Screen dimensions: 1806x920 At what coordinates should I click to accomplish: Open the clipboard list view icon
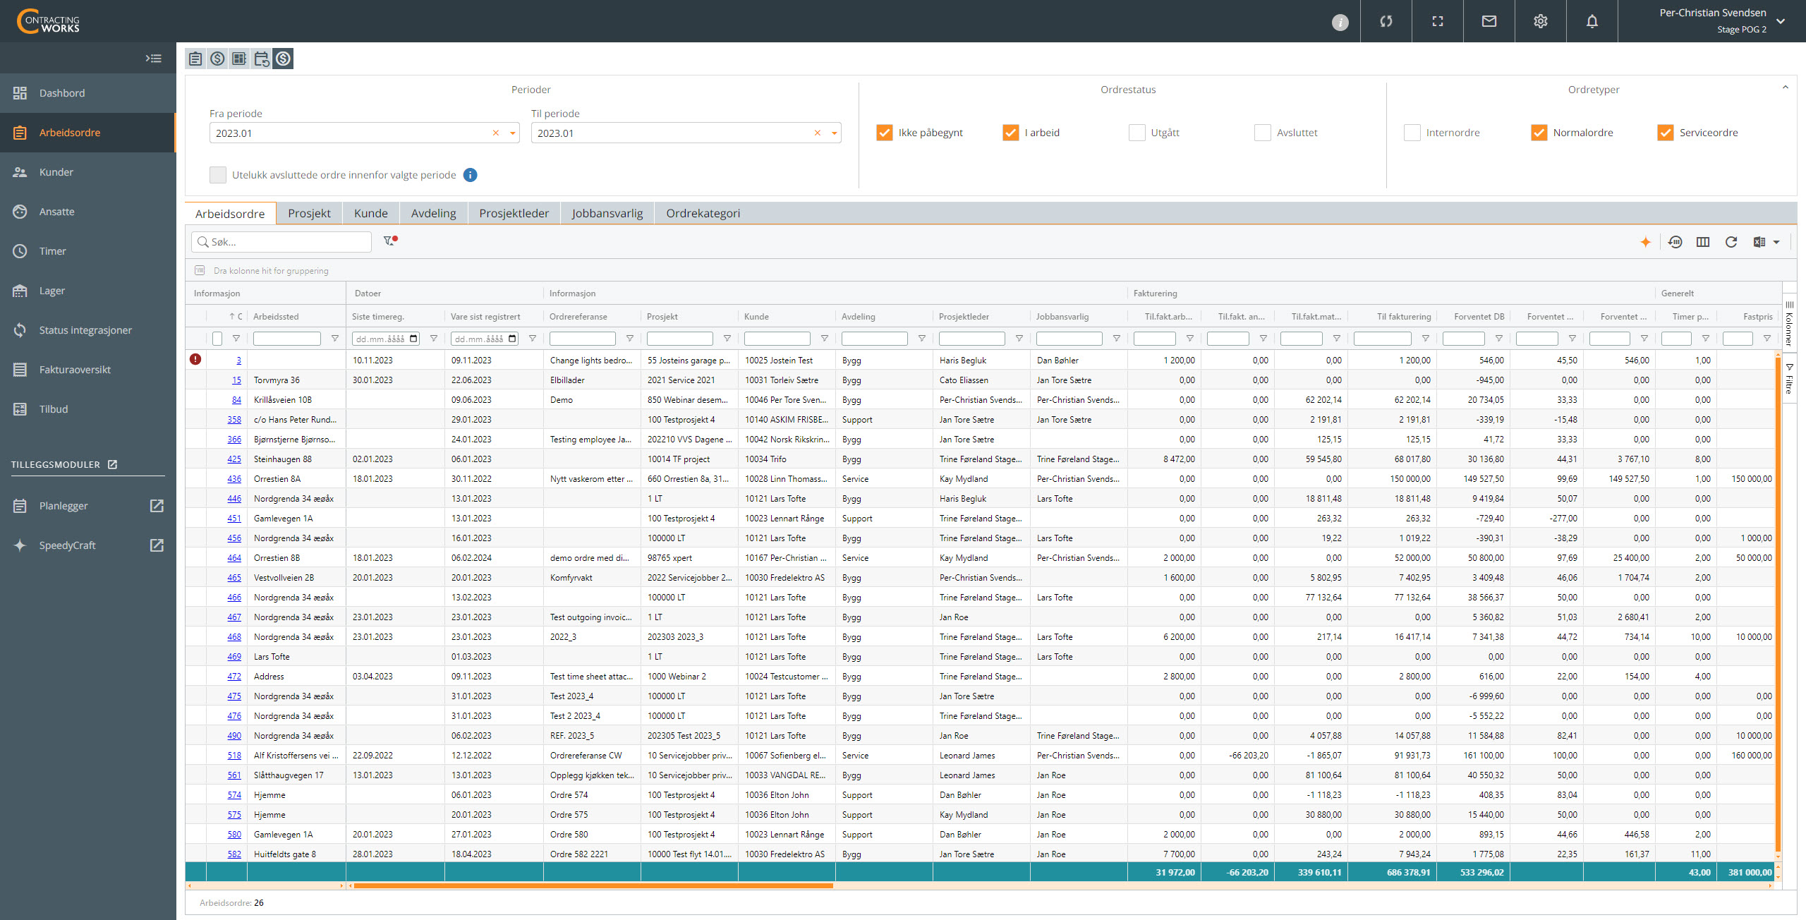point(195,59)
